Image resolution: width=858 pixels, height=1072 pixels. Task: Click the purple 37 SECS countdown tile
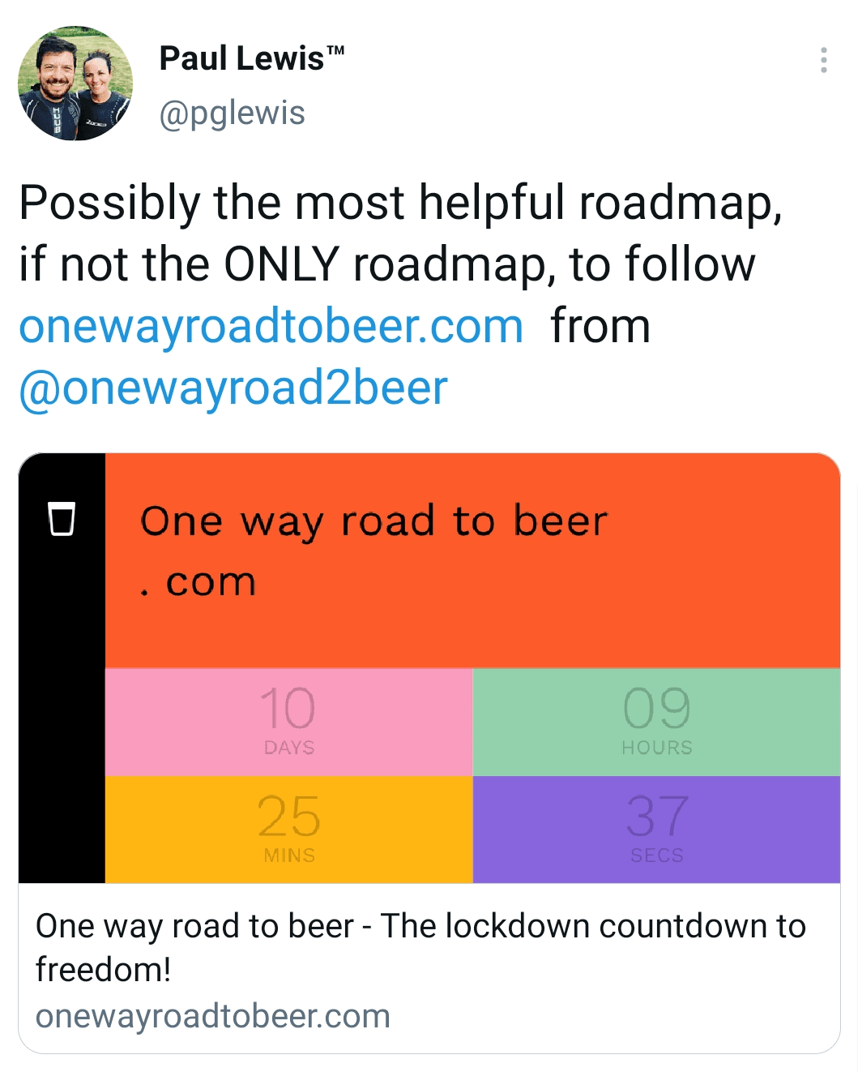click(656, 829)
